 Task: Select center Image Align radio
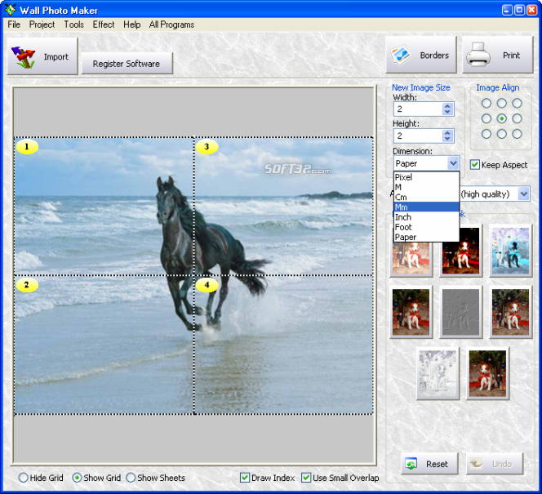point(501,118)
